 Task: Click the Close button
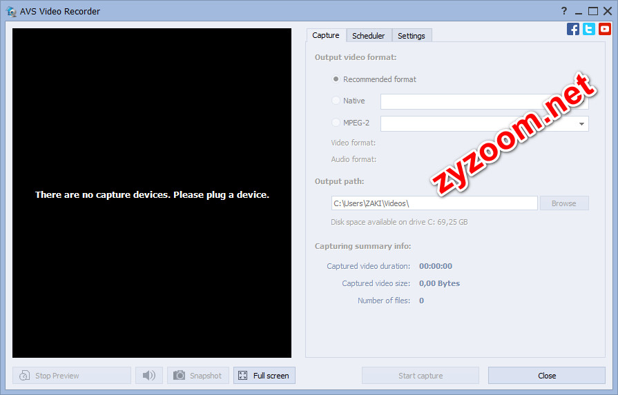547,375
